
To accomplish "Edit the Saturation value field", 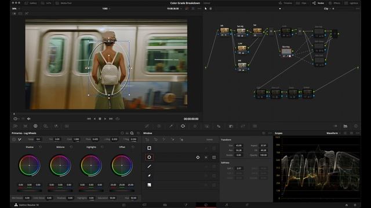I will click(112, 198).
